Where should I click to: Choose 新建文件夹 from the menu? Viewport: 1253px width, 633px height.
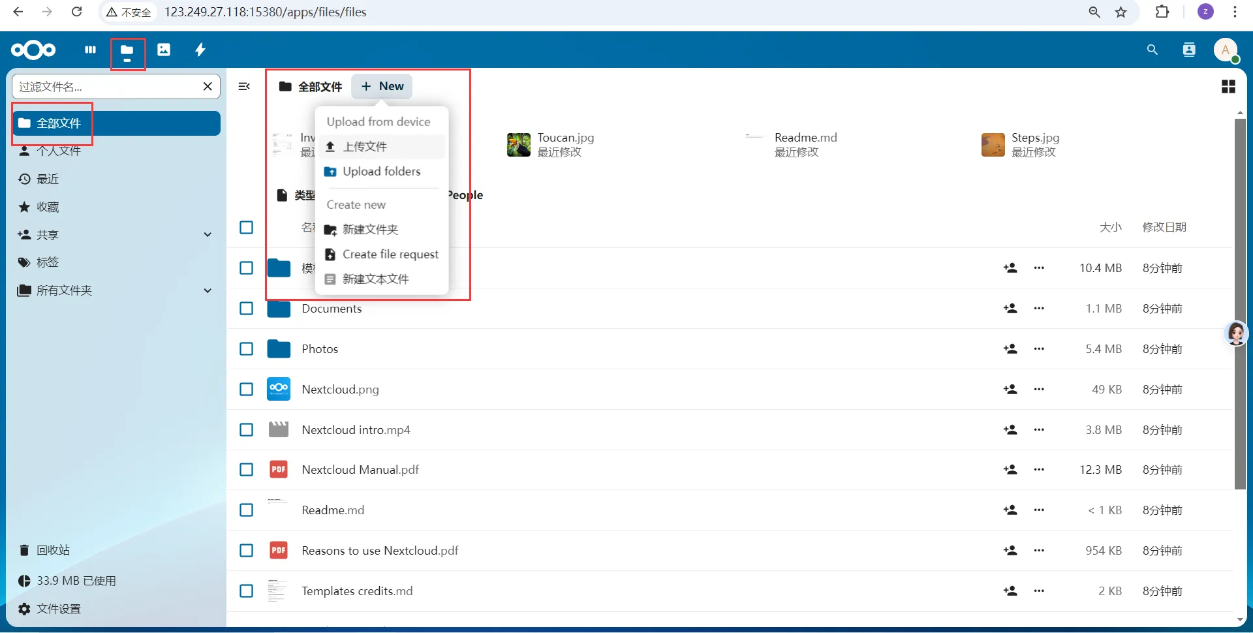(382, 230)
